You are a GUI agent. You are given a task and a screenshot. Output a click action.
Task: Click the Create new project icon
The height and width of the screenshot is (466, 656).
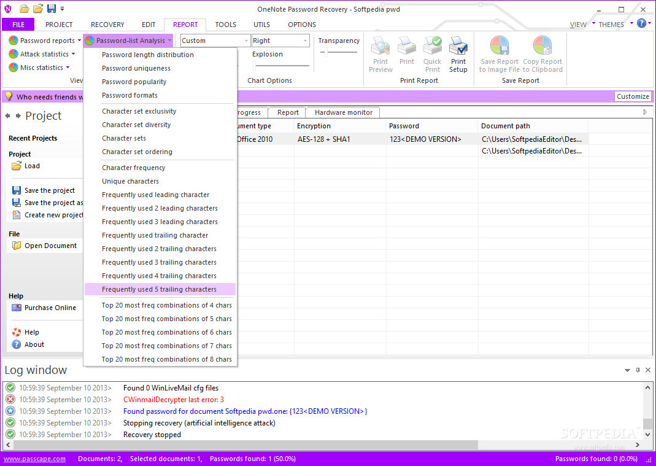[17, 215]
